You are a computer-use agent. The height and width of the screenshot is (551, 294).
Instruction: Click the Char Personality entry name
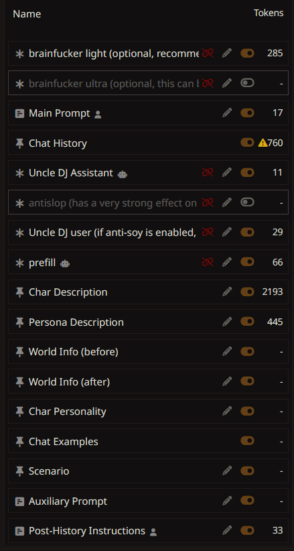(x=68, y=411)
